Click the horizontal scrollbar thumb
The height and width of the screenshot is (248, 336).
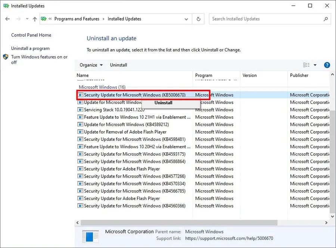pos(179,223)
